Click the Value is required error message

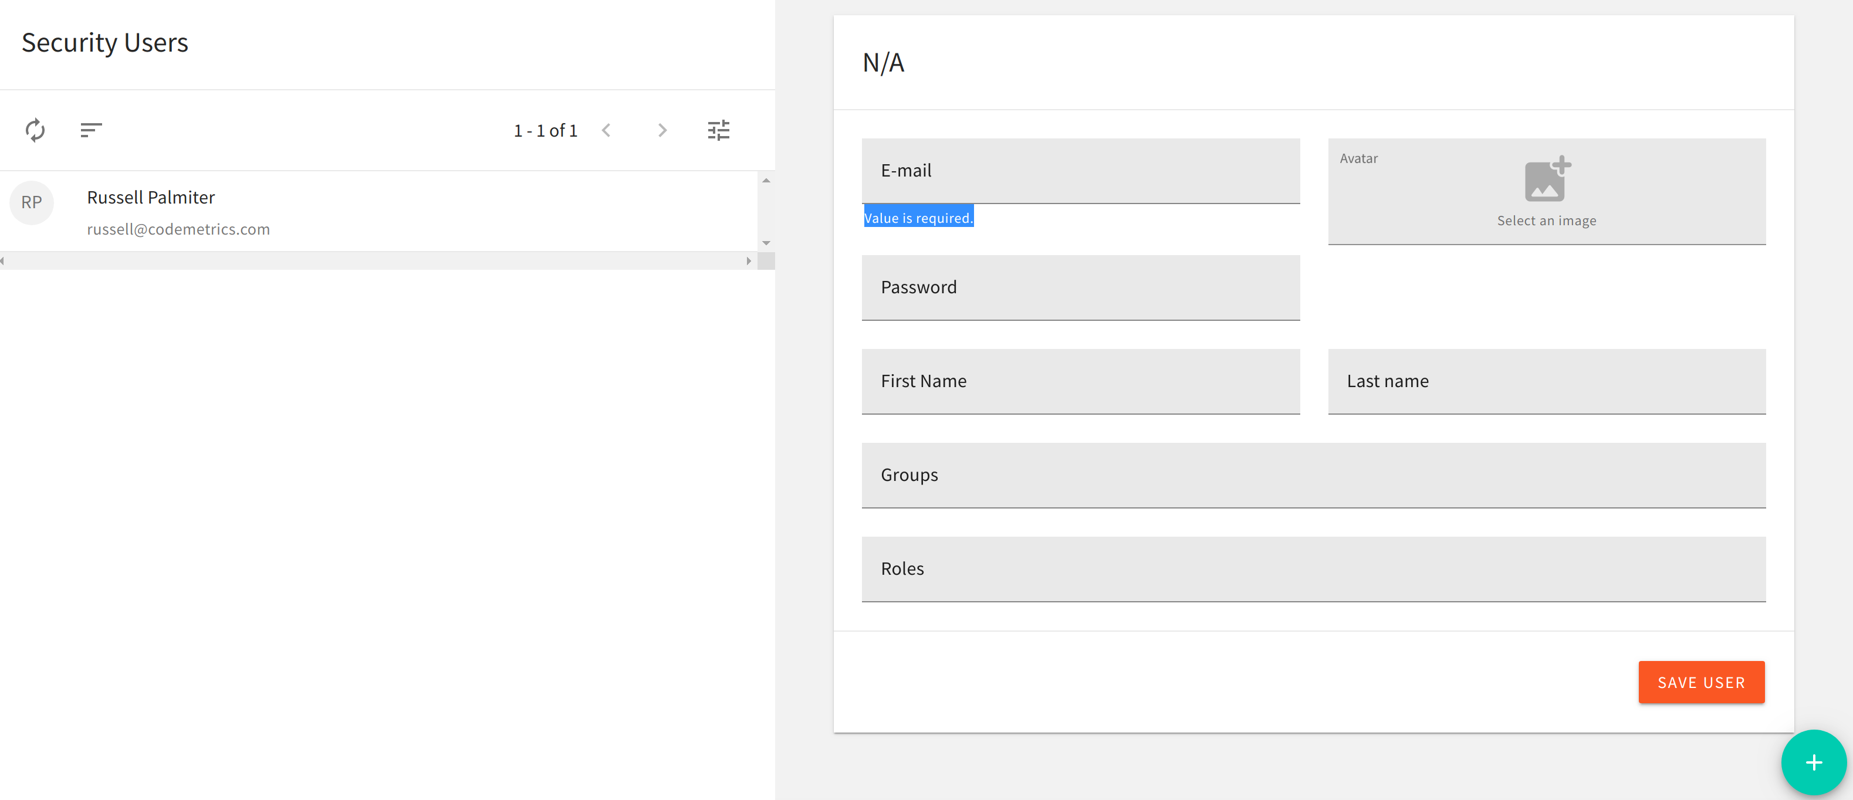tap(919, 216)
